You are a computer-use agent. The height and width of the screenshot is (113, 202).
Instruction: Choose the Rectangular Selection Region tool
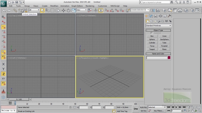click(x=53, y=10)
